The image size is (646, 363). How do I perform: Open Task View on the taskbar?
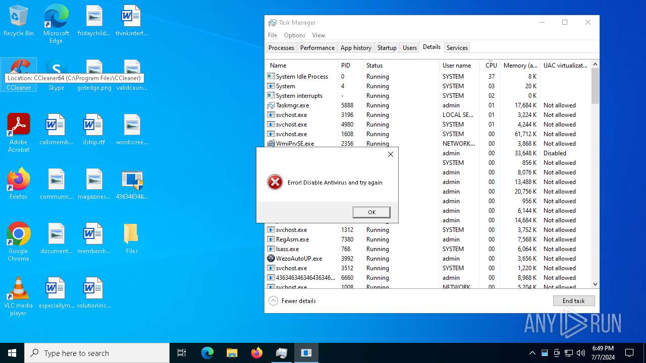(182, 353)
